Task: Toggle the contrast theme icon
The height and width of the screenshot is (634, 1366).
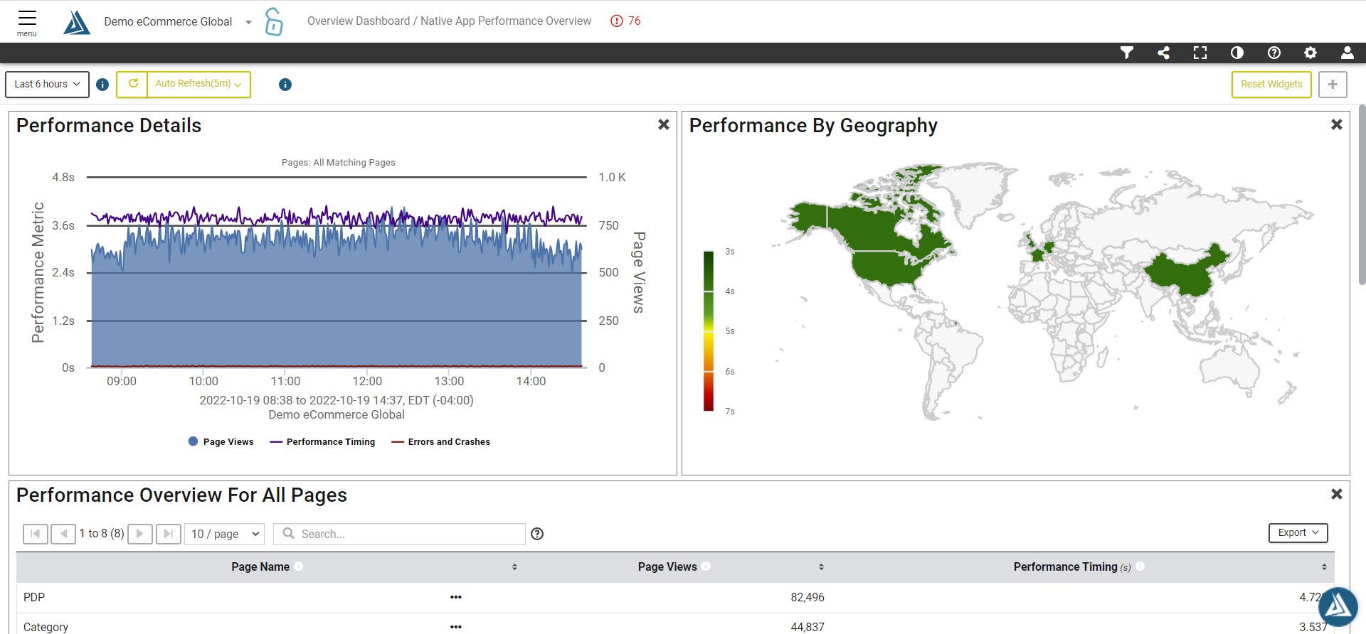Action: click(1237, 53)
